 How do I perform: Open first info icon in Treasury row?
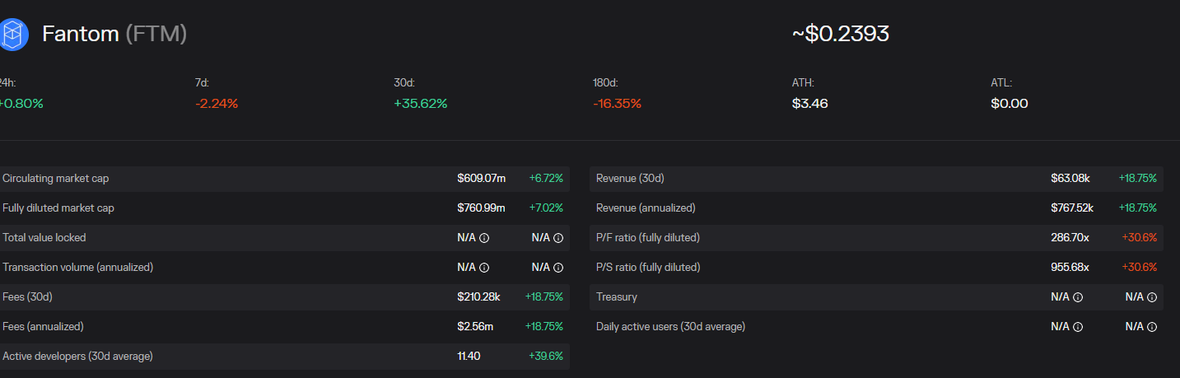coord(1078,297)
